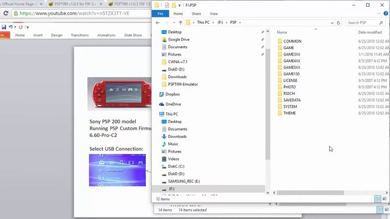Image resolution: width=390 pixels, height=219 pixels.
Task: Select Videos under This PC
Action: pos(173,159)
